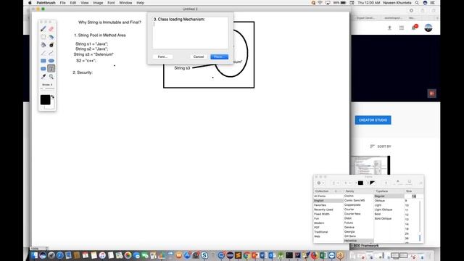Open the notifications bell in browser

point(414,28)
